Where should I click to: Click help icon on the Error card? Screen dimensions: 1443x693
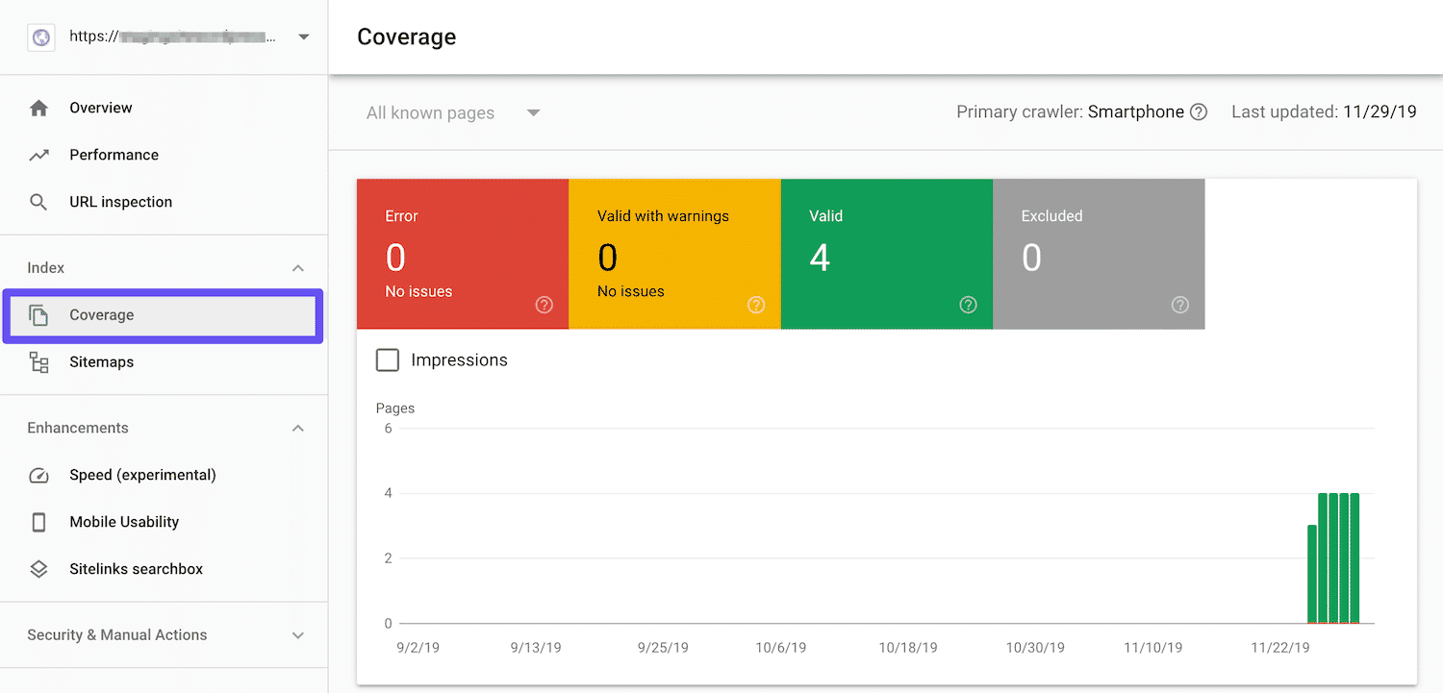coord(544,305)
